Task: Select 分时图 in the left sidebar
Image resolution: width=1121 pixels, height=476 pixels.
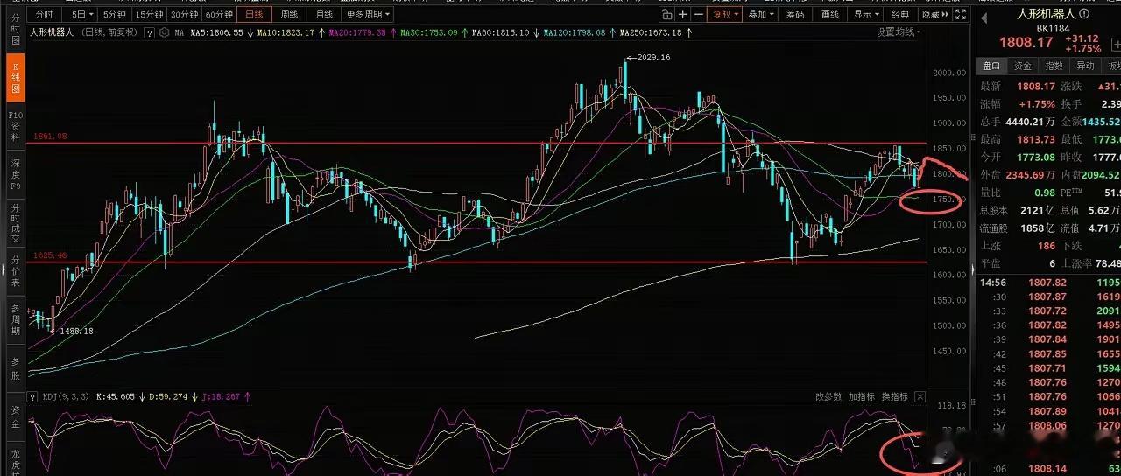Action: tap(14, 30)
